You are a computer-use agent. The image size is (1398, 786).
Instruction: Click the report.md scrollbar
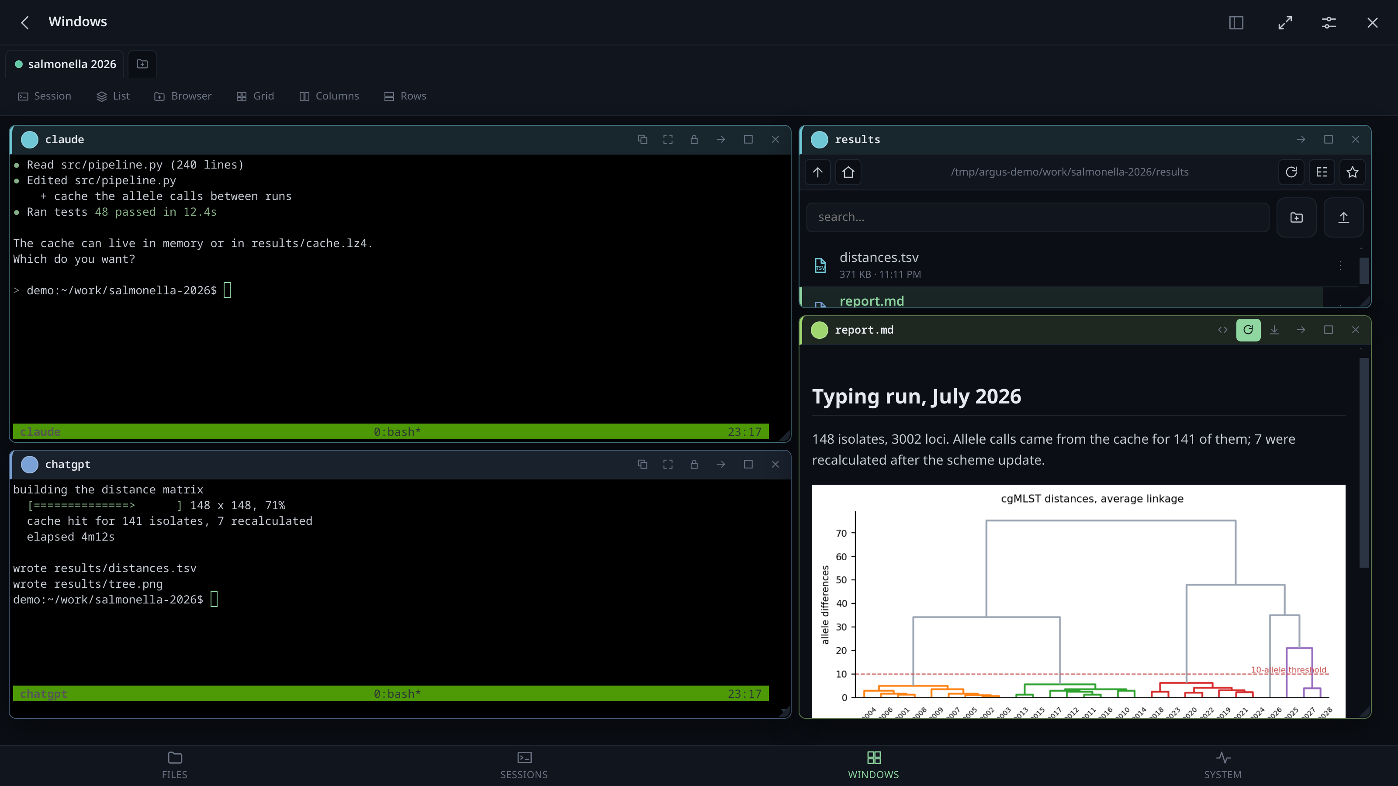coord(1364,462)
